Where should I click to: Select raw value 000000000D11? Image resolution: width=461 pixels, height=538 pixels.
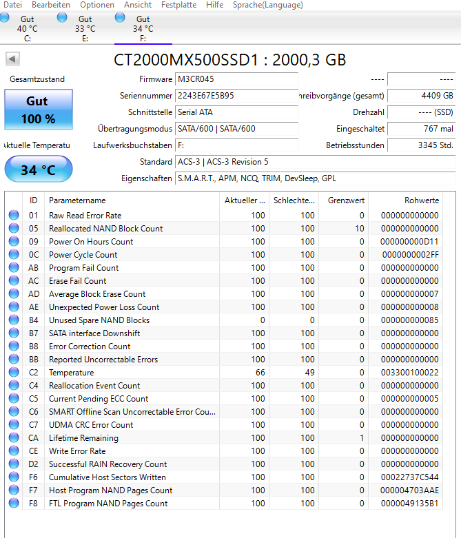pyautogui.click(x=409, y=241)
